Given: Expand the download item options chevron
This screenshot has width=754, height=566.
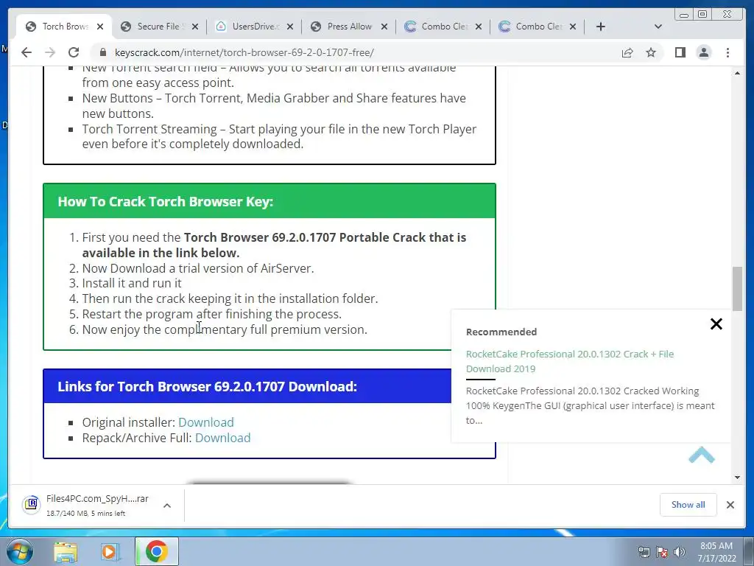Looking at the screenshot, I should [x=167, y=506].
